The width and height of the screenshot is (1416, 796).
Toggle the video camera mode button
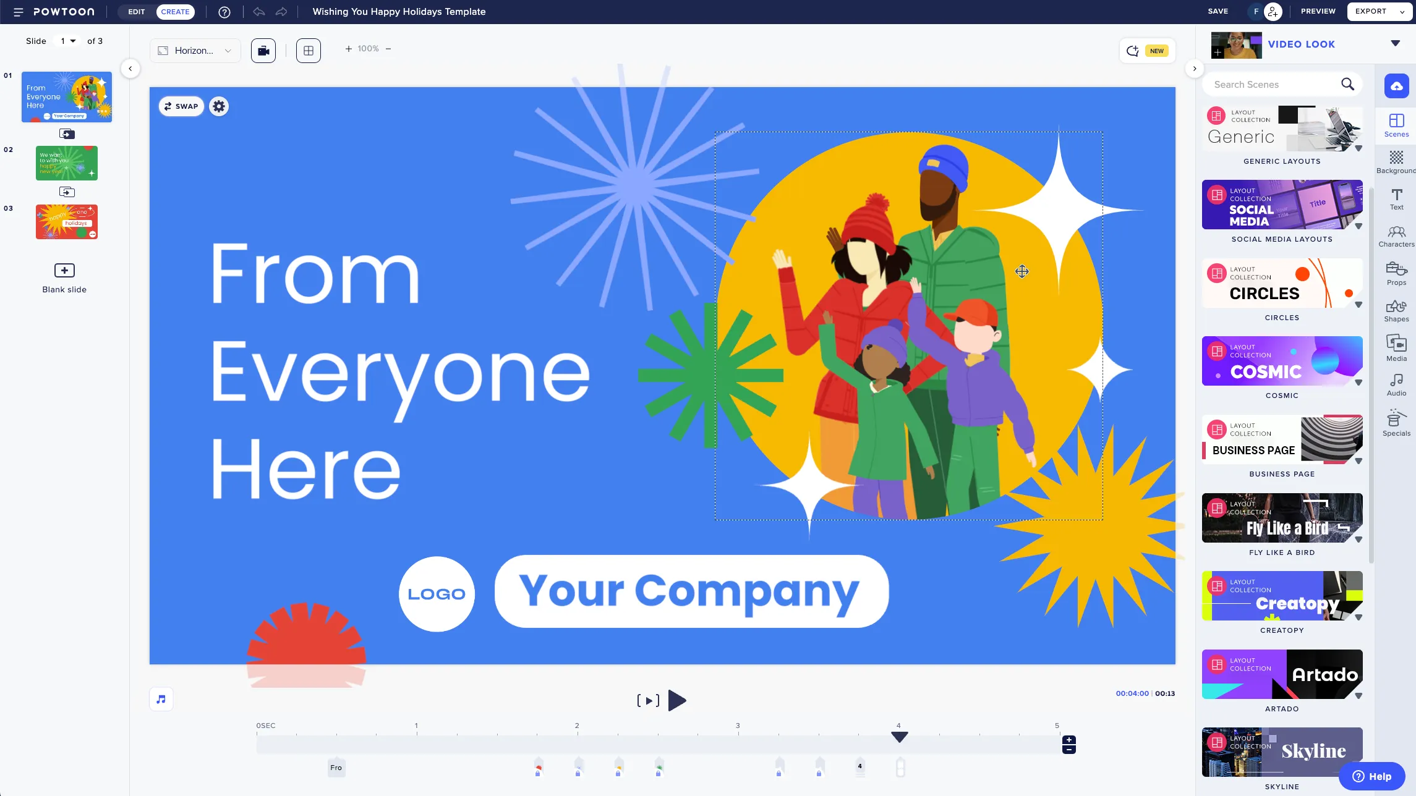click(x=263, y=50)
